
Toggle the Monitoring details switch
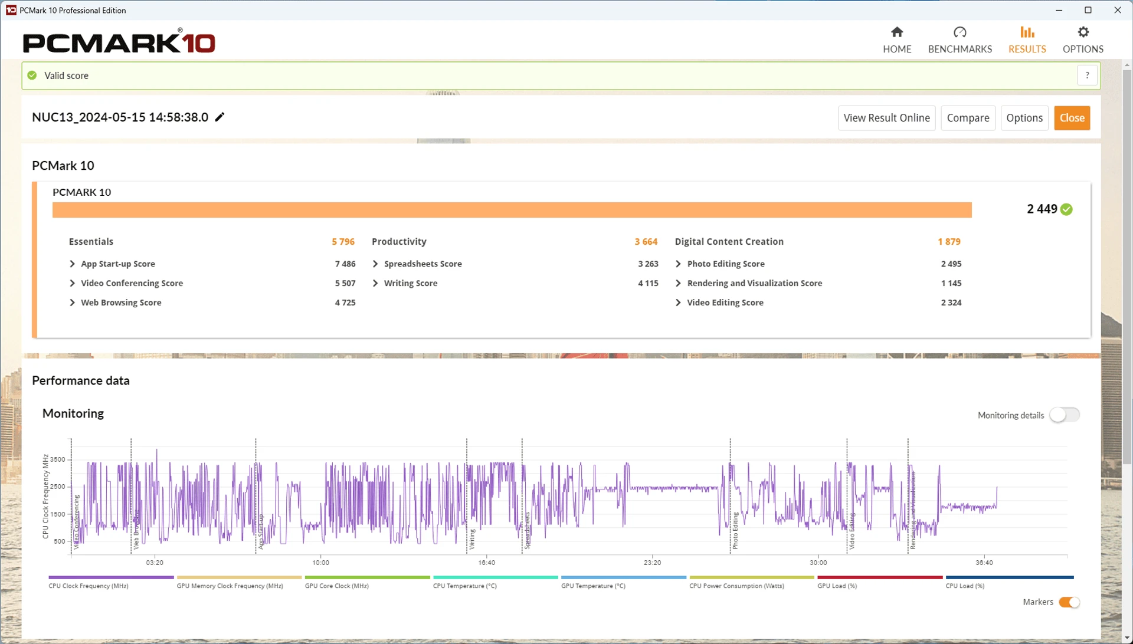coord(1065,415)
